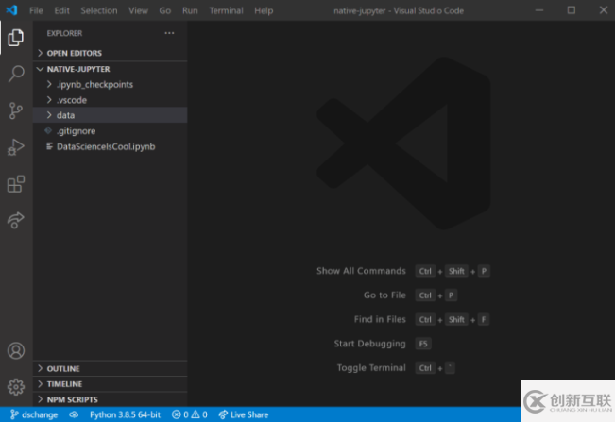Viewport: 615px width, 422px height.
Task: Open the Terminal menu
Action: pos(226,10)
